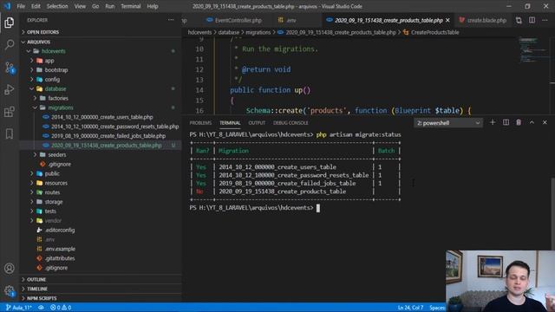Maximize the terminal panel size
Image resolution: width=555 pixels, height=312 pixels.
point(532,122)
